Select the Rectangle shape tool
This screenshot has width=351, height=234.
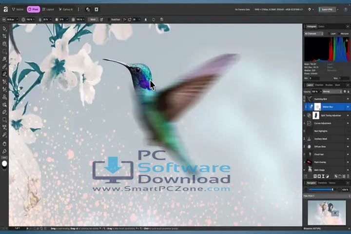click(4, 119)
